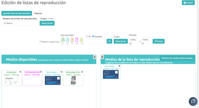This screenshot has height=108, width=199.
Task: Tick checkbox under SUB icon
Action: (x=82, y=43)
